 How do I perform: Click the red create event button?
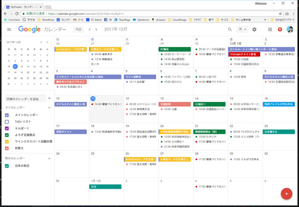(x=286, y=193)
